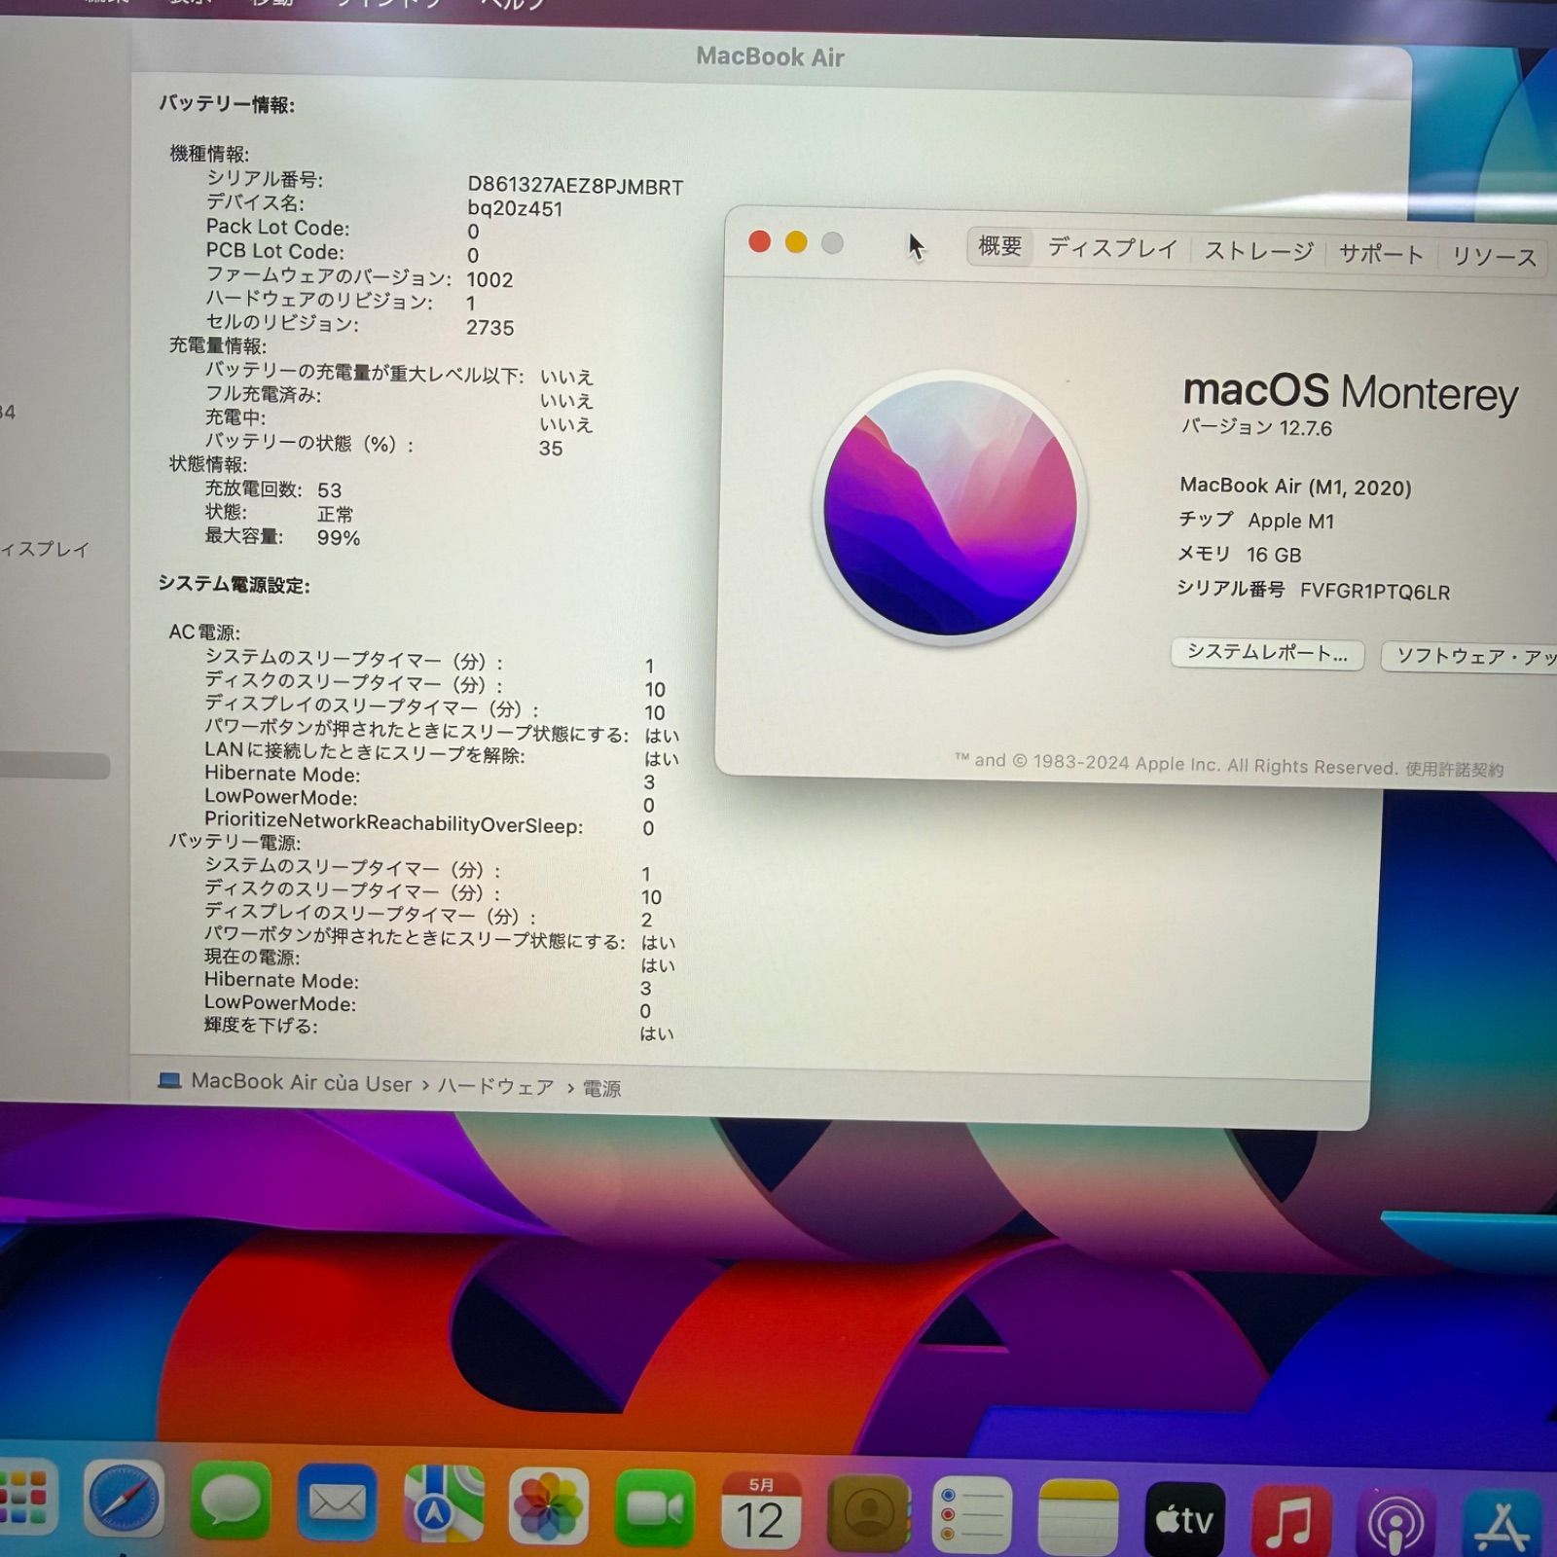This screenshot has width=1557, height=1557.
Task: Open the リソース tab
Action: coord(1494,257)
